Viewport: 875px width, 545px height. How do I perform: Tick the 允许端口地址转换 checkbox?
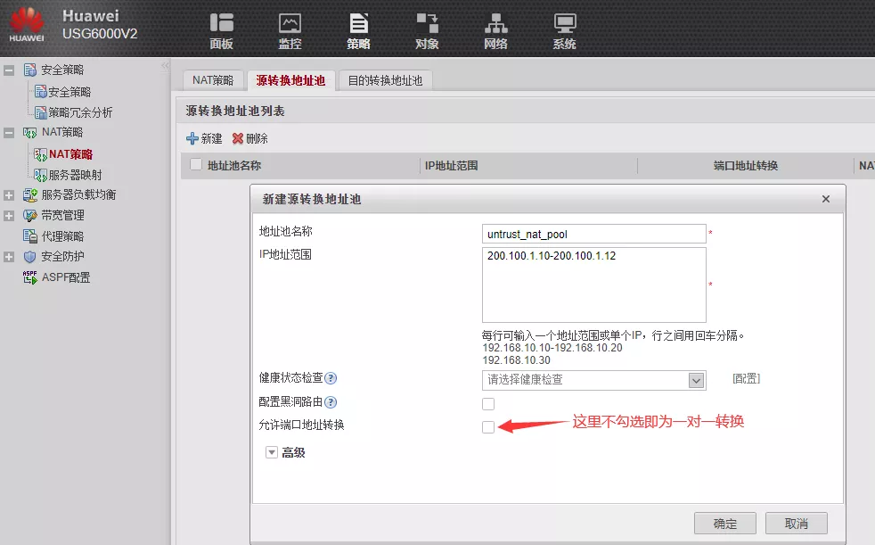tap(488, 427)
